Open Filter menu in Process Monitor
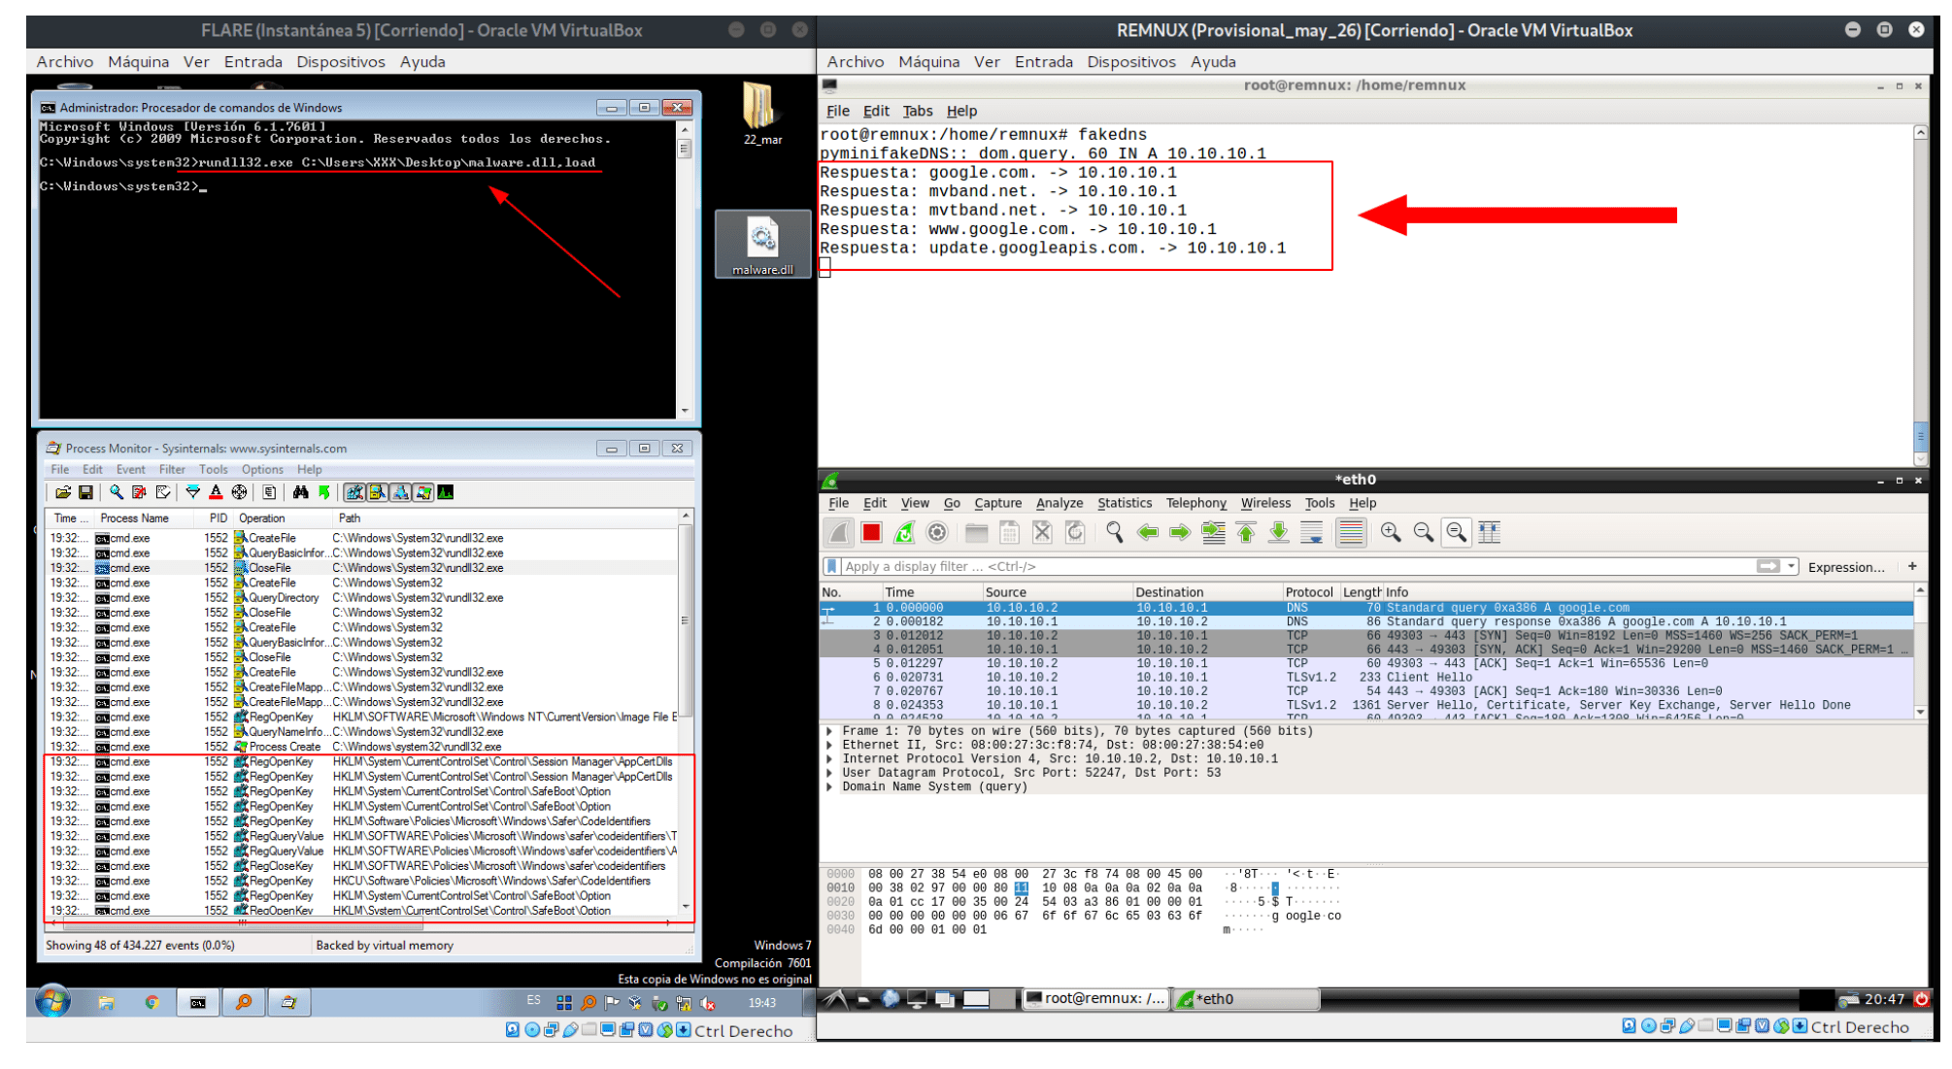Screen dimensions: 1952x1069 pos(172,470)
